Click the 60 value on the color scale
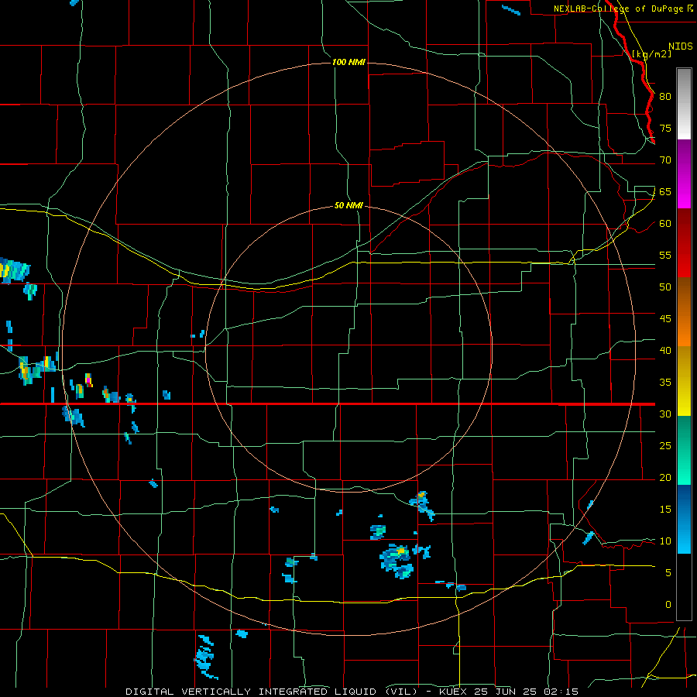 click(x=665, y=224)
